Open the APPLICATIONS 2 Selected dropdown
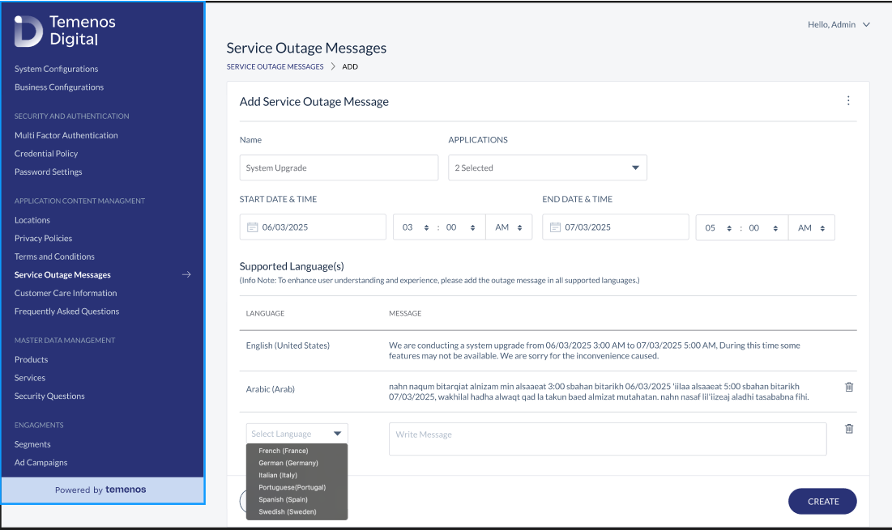Viewport: 892px width, 530px height. click(547, 167)
